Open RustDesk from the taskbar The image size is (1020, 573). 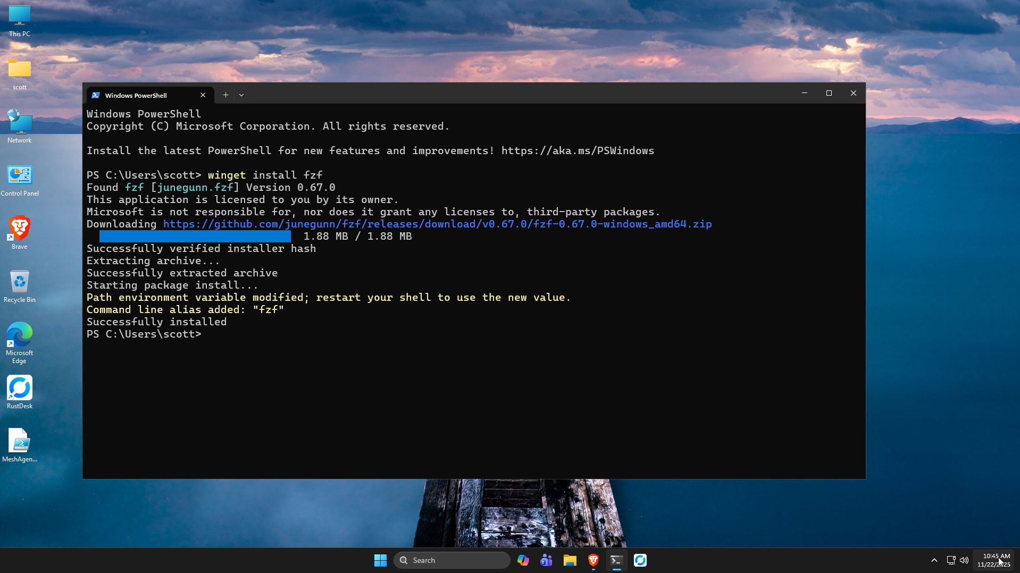click(x=640, y=560)
